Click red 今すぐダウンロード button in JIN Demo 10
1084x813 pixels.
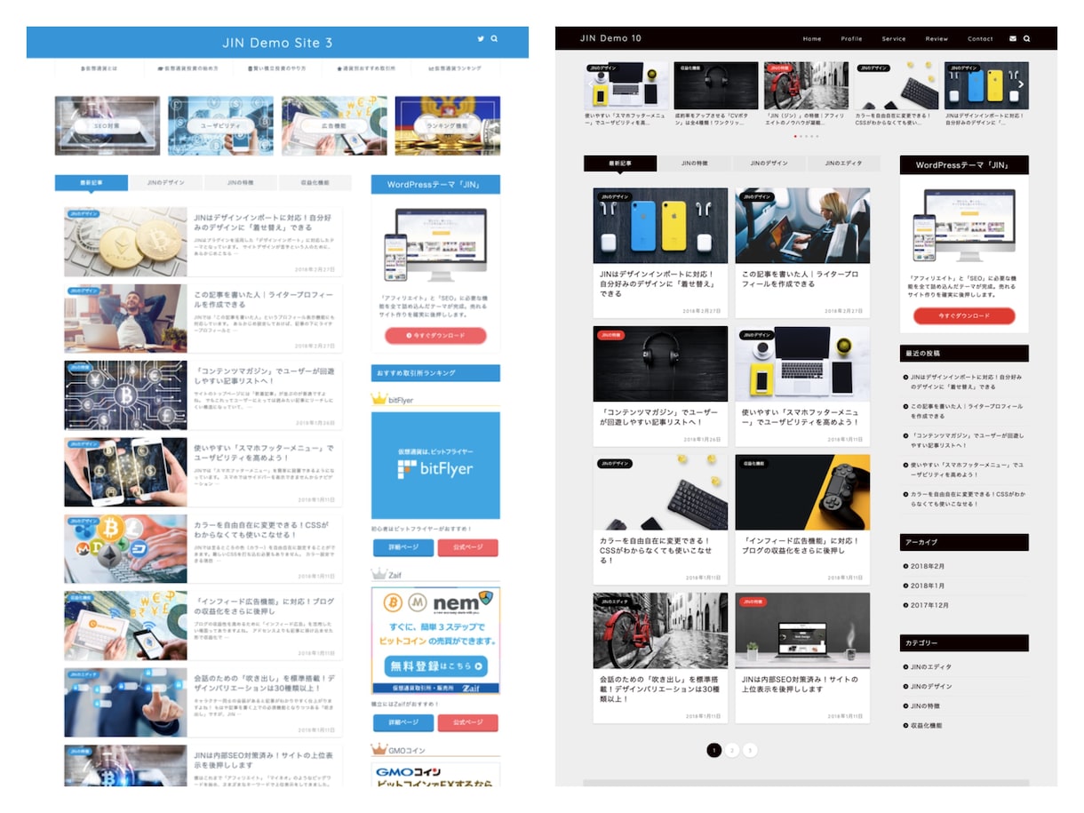(964, 316)
